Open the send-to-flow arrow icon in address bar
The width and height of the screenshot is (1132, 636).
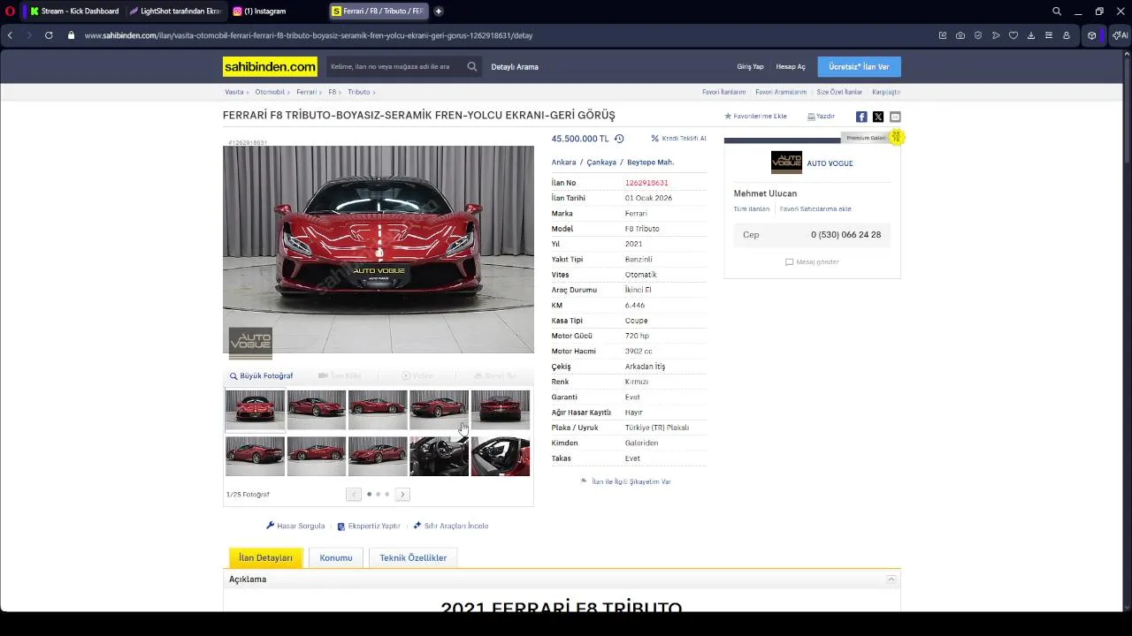[x=996, y=35]
